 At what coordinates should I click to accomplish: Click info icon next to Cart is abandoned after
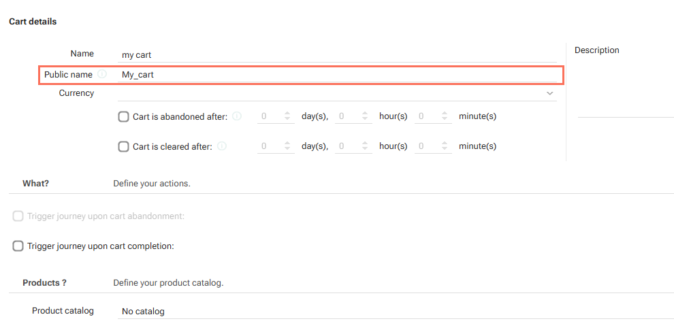[237, 116]
